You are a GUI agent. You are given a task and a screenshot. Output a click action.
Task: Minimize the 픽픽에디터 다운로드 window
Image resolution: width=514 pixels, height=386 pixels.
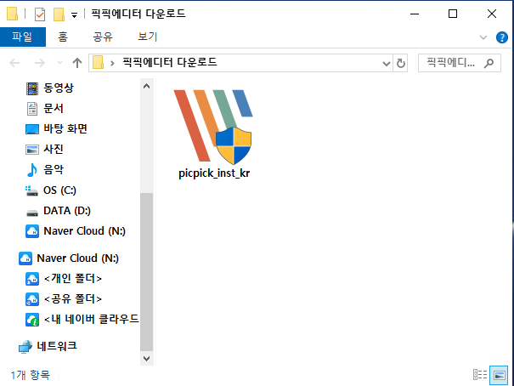coord(415,14)
